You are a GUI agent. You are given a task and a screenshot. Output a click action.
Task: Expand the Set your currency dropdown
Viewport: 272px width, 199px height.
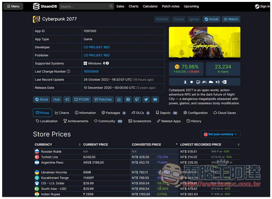[x=220, y=134]
